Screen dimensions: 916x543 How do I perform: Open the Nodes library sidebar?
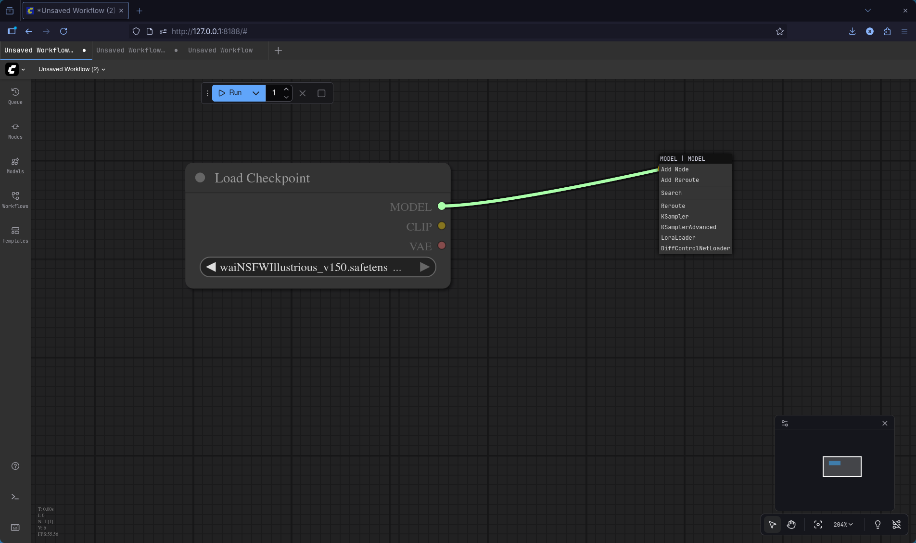[15, 130]
